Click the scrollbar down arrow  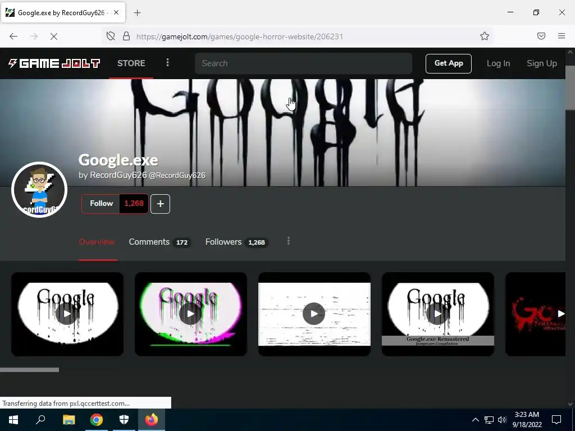pyautogui.click(x=570, y=404)
